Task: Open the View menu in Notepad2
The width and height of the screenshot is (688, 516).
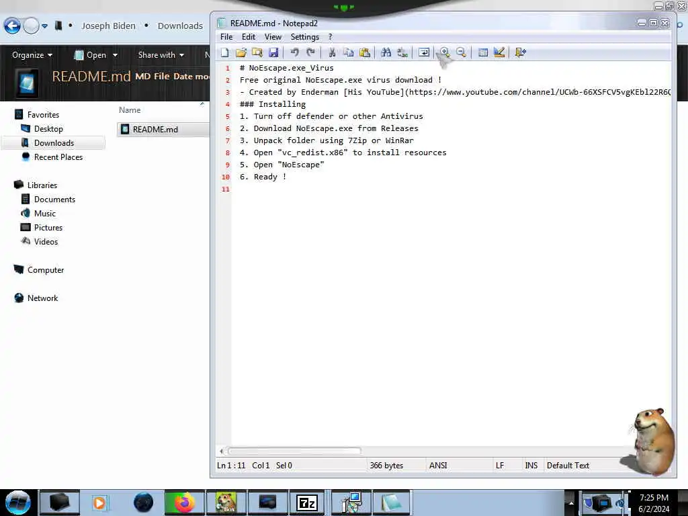Action: tap(273, 37)
